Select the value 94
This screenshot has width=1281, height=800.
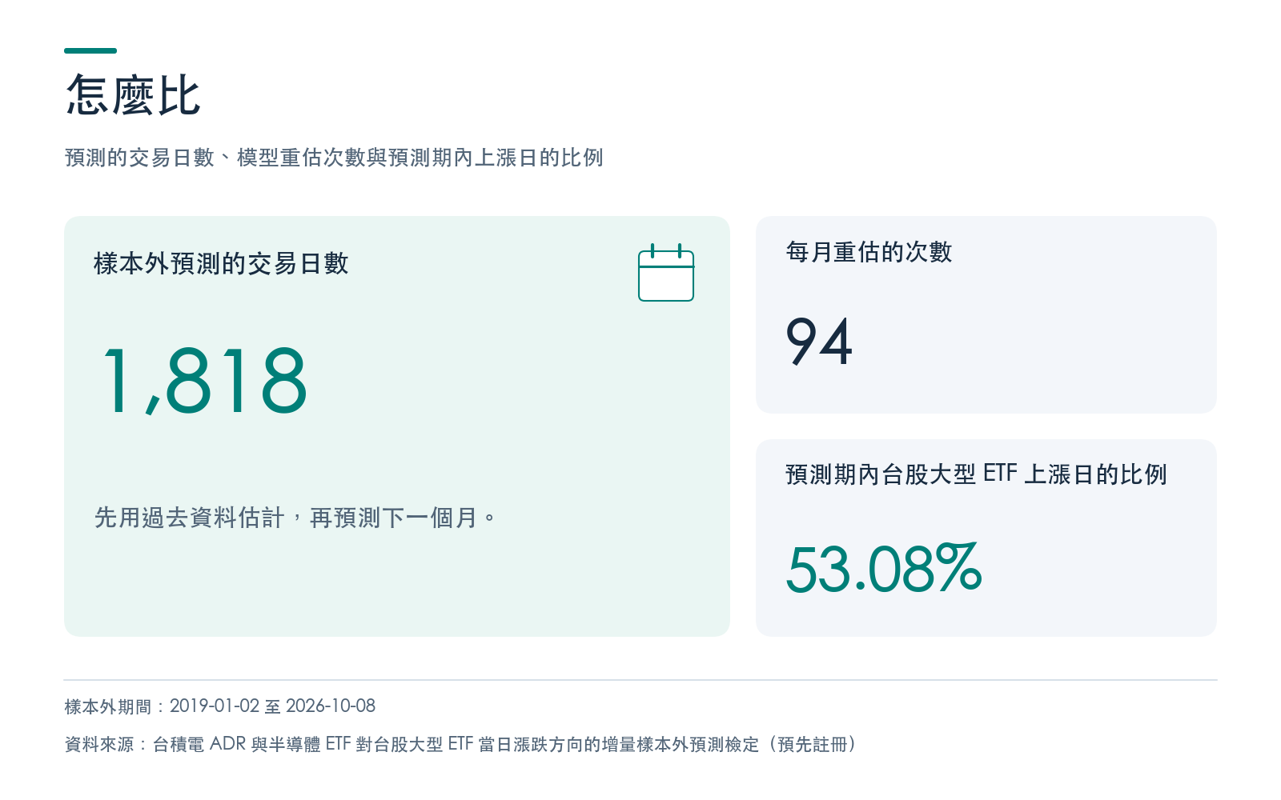click(819, 342)
